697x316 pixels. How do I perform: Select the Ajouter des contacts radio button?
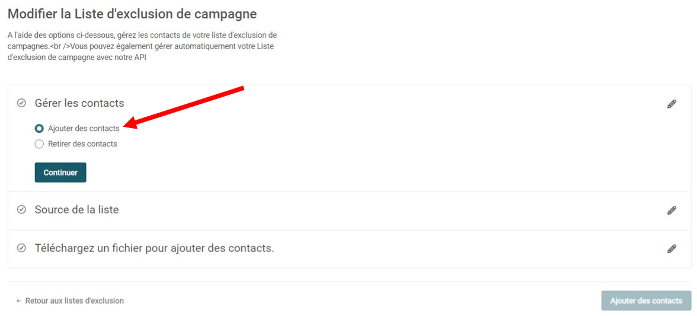click(x=39, y=129)
